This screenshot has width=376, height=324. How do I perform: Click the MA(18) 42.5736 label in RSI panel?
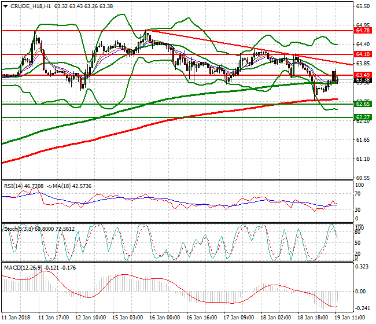tap(72, 186)
